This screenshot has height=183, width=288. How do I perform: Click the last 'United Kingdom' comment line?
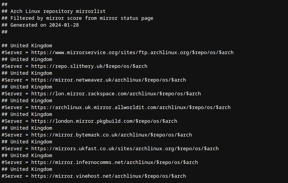click(x=31, y=169)
